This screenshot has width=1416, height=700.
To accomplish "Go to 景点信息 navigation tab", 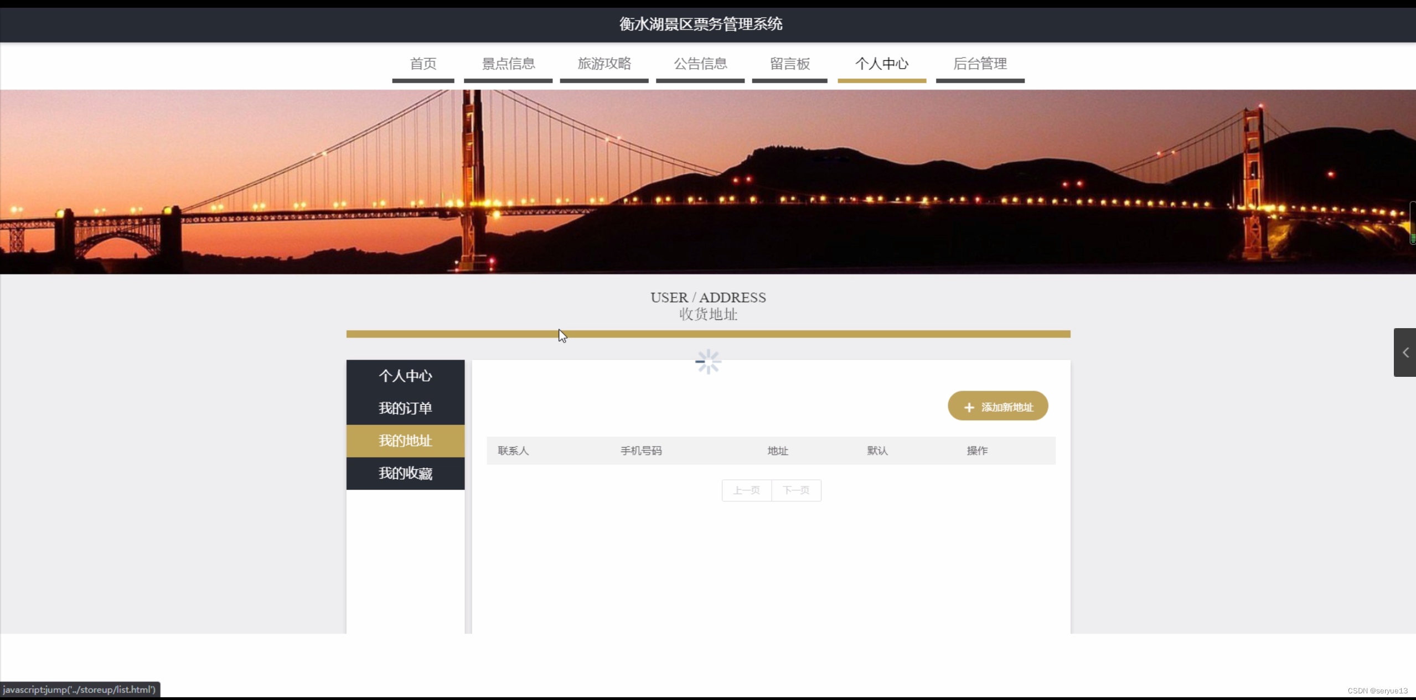I will click(508, 64).
